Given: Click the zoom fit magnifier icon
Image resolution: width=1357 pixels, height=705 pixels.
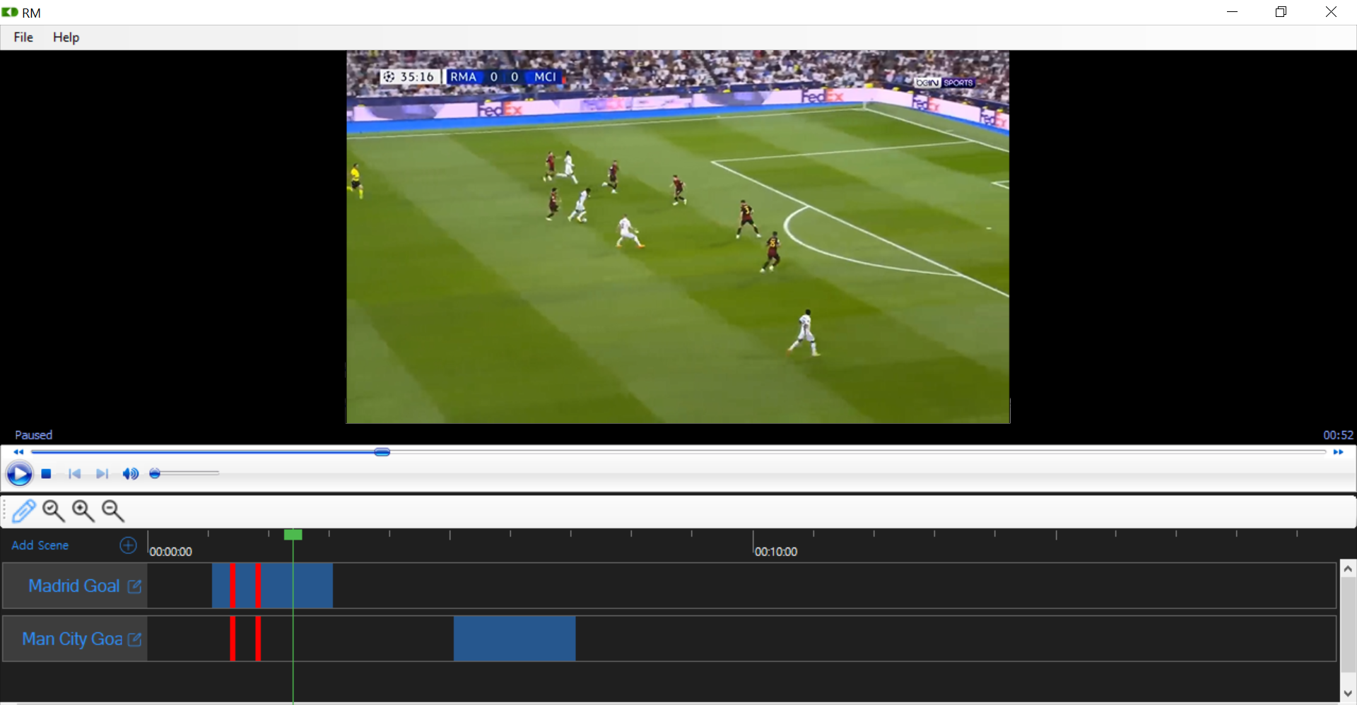Looking at the screenshot, I should tap(54, 511).
